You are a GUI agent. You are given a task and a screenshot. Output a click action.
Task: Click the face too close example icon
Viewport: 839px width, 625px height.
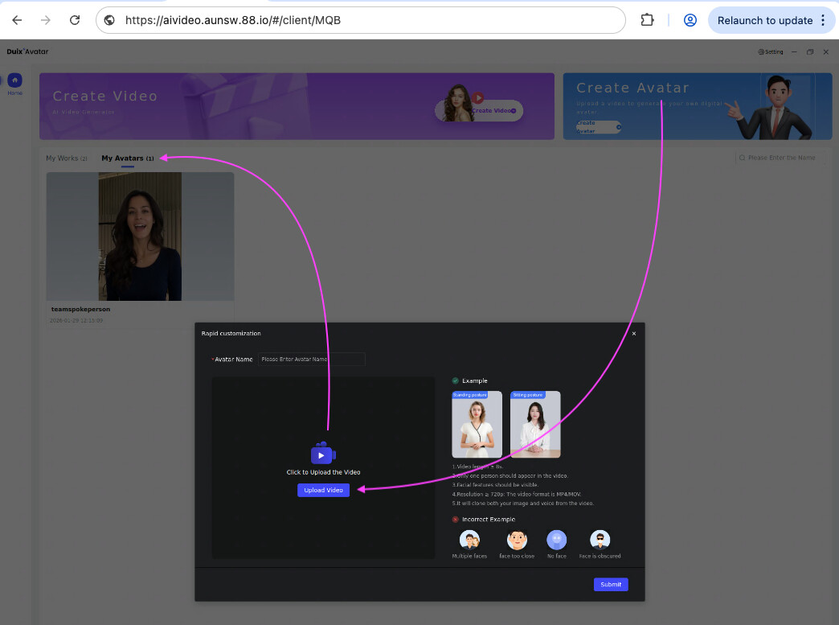pyautogui.click(x=516, y=540)
